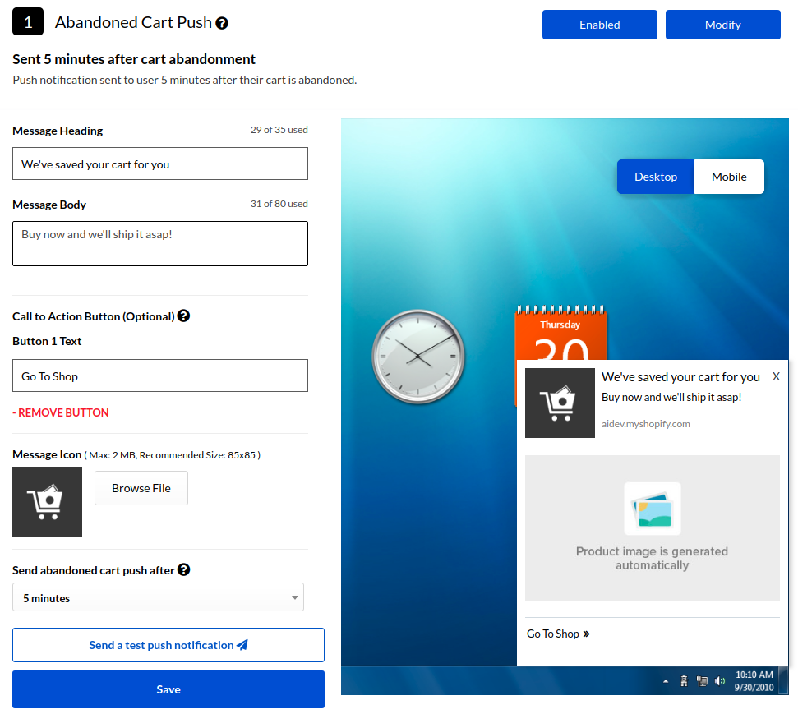Select the 10:10 AM clock in the preview taskbar
Image resolution: width=798 pixels, height=728 pixels.
[x=754, y=675]
